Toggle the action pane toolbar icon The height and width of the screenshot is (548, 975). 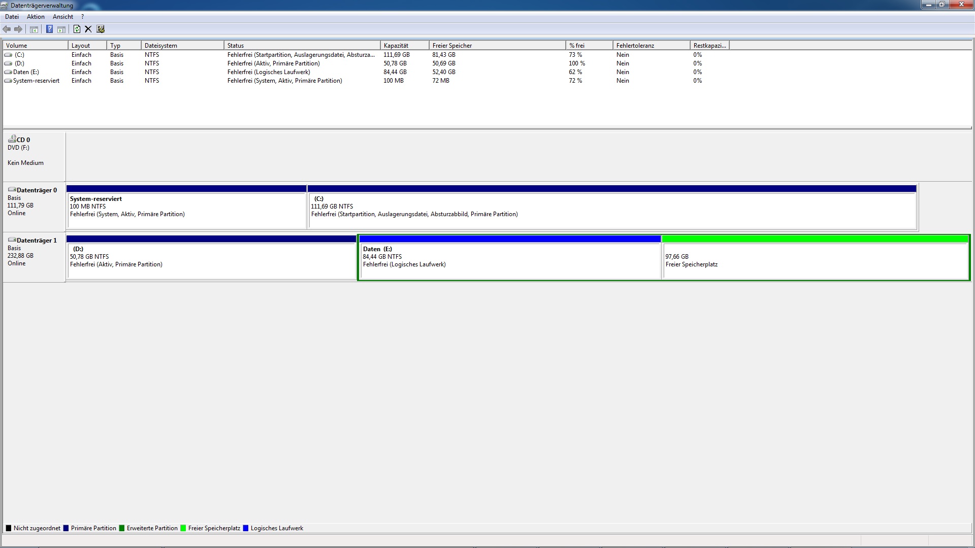61,29
